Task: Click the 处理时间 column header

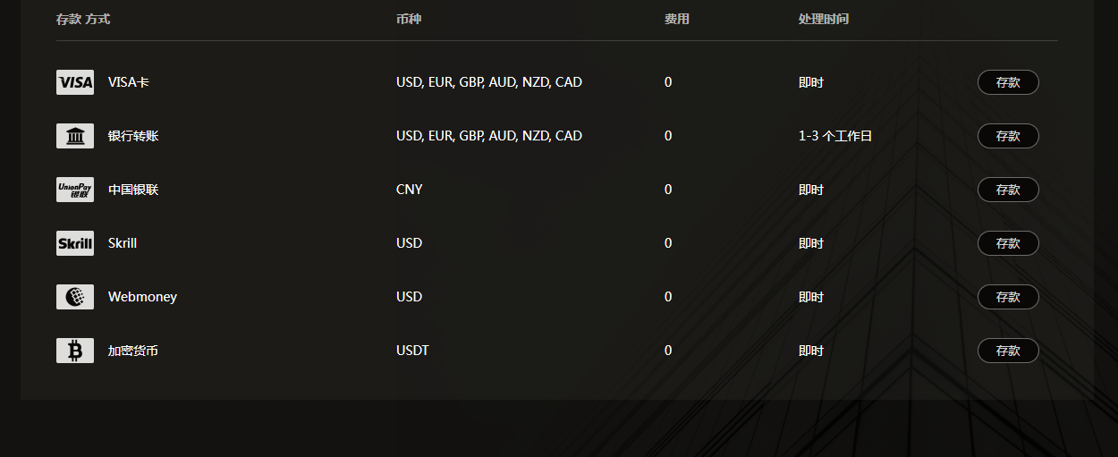Action: (x=824, y=19)
